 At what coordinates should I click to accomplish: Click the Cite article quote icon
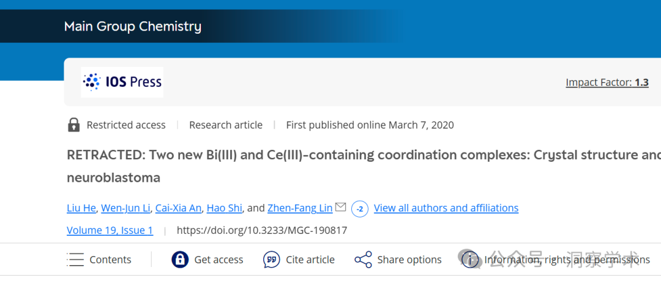pos(271,260)
